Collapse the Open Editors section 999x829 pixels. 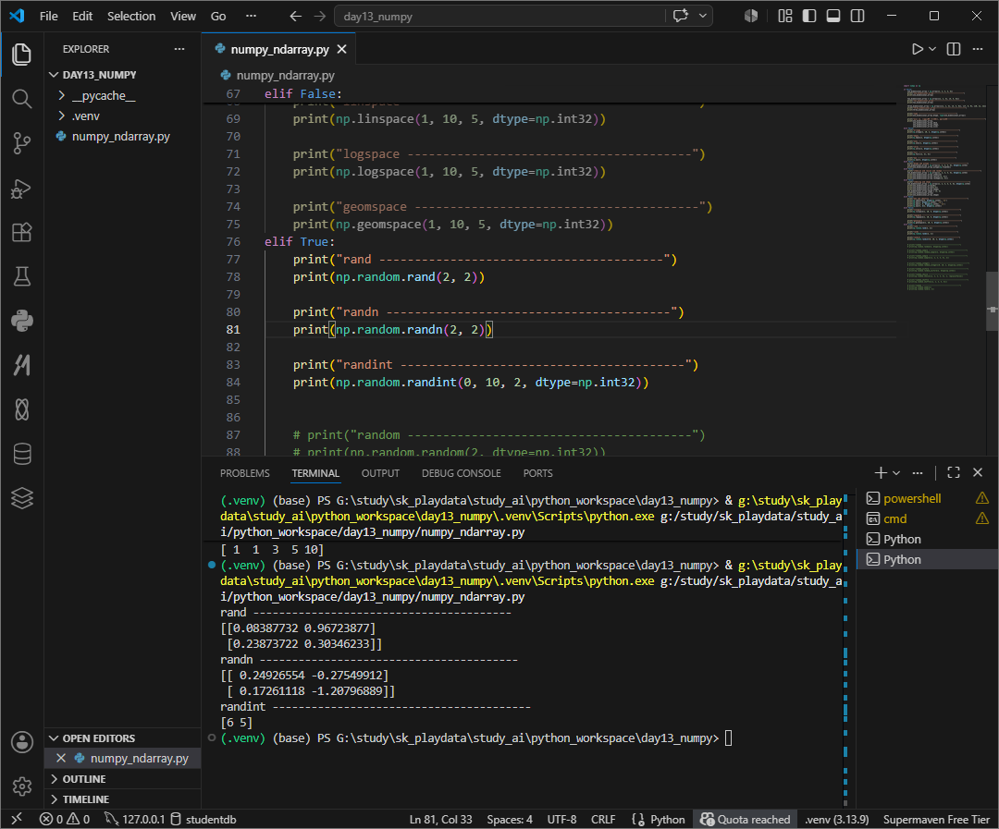tap(123, 738)
